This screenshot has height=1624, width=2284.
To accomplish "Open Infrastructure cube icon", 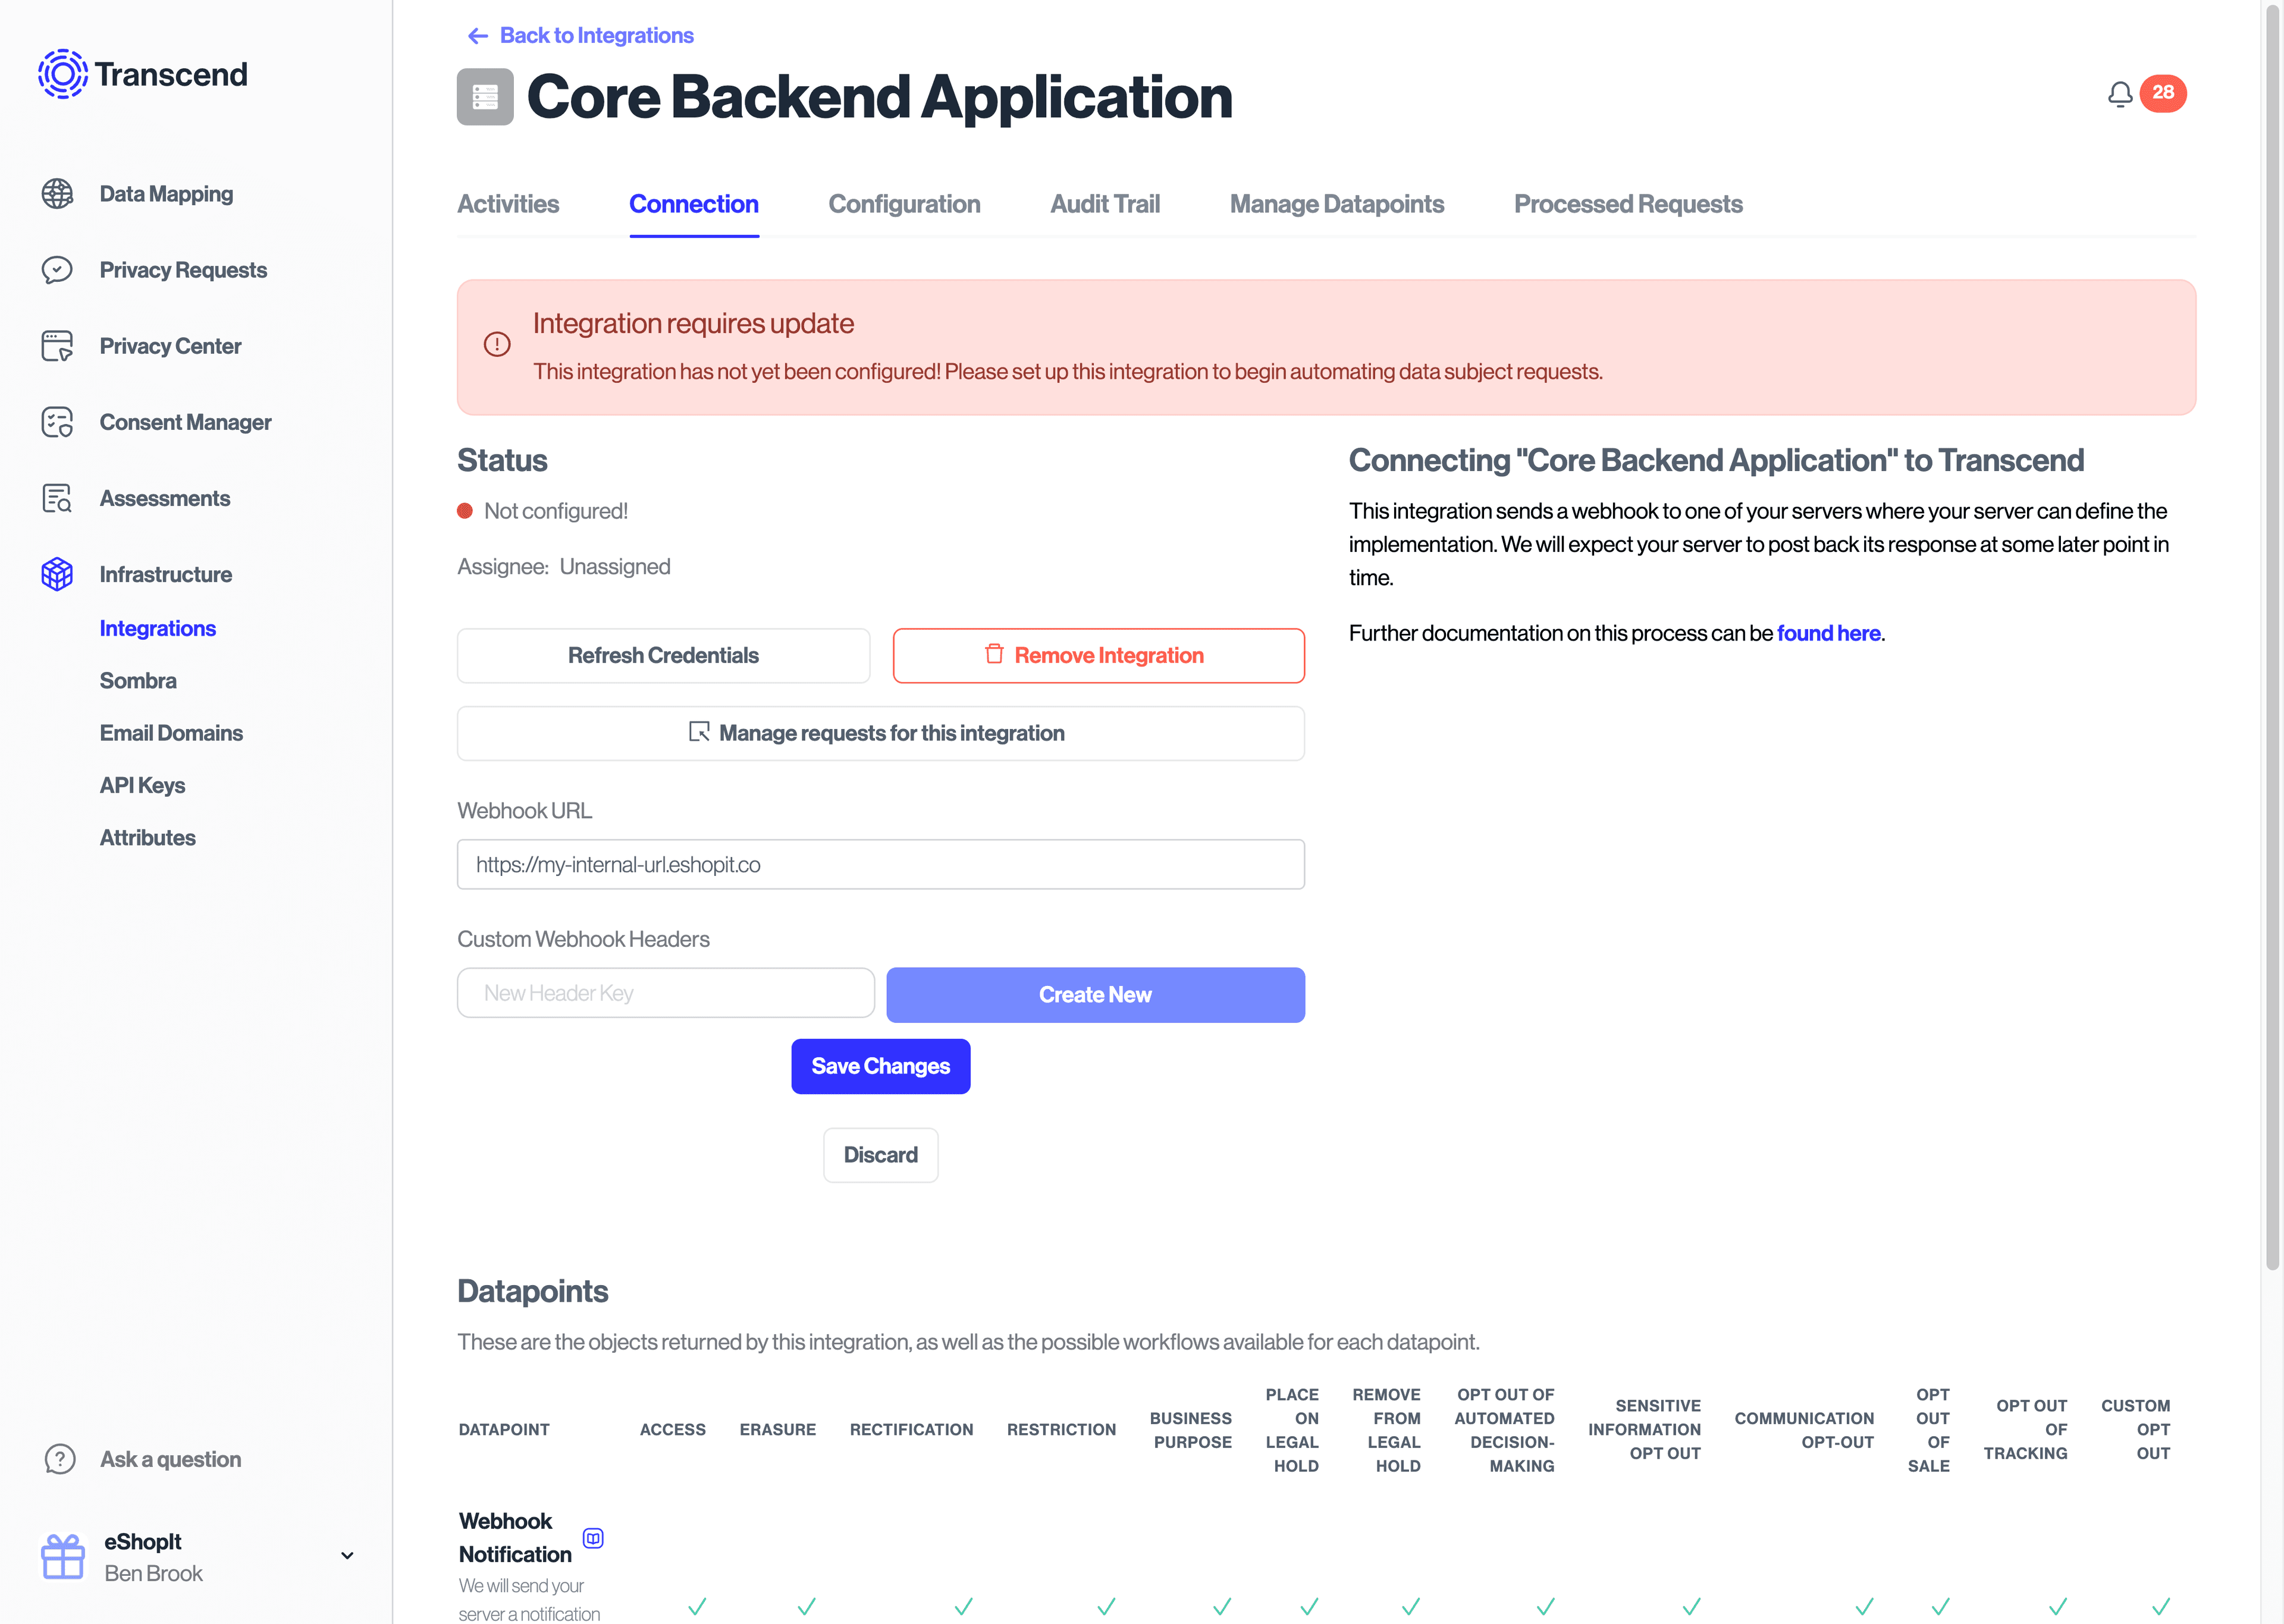I will click(57, 574).
